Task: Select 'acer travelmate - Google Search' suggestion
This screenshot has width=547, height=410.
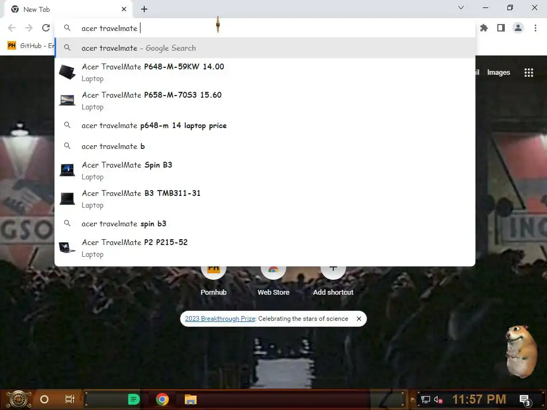Action: coord(265,48)
